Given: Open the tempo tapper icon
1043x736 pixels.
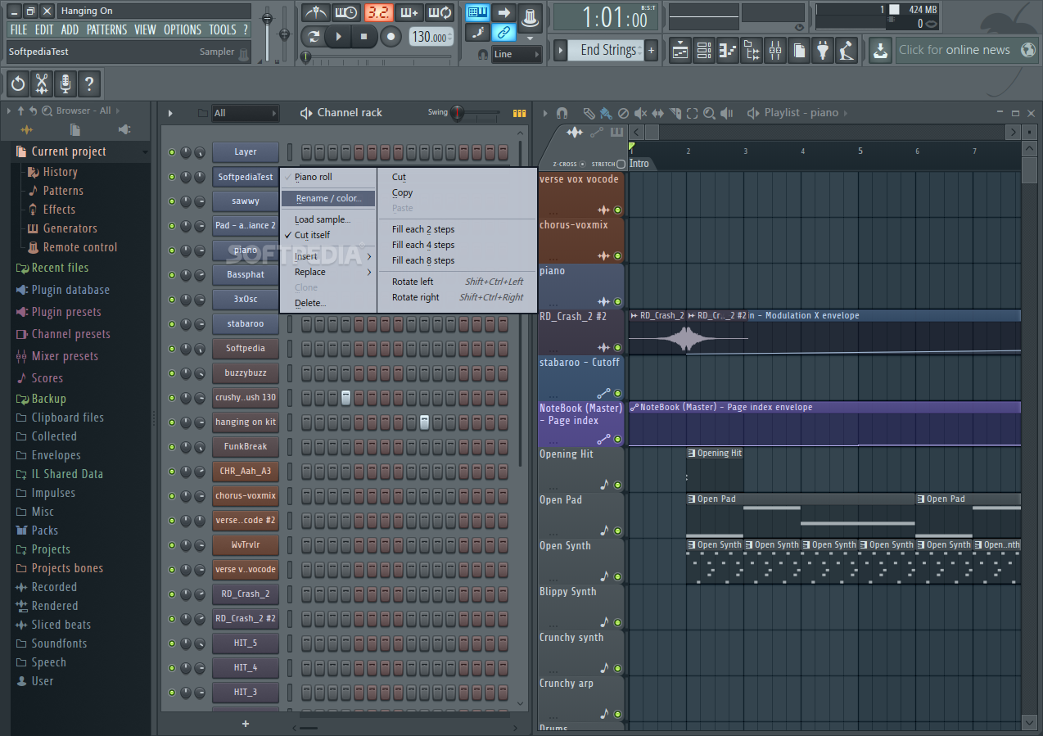Looking at the screenshot, I should coord(847,51).
